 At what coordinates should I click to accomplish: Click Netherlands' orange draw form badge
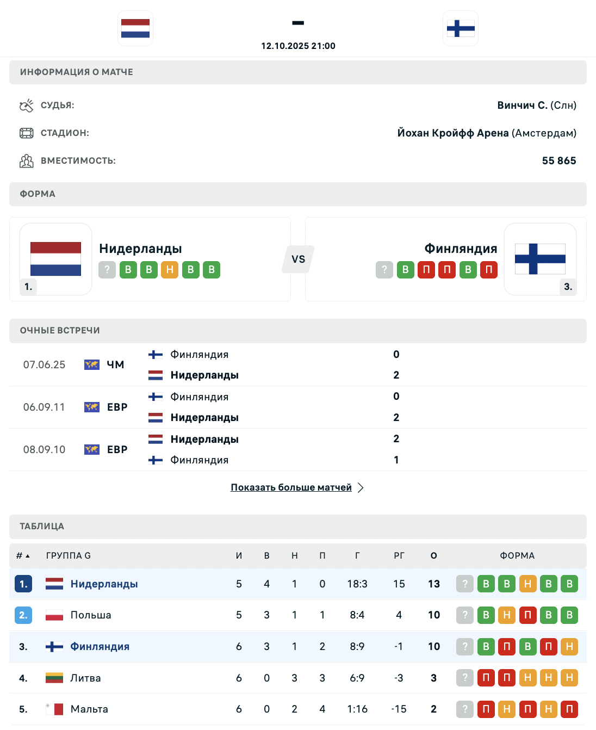[x=170, y=270]
